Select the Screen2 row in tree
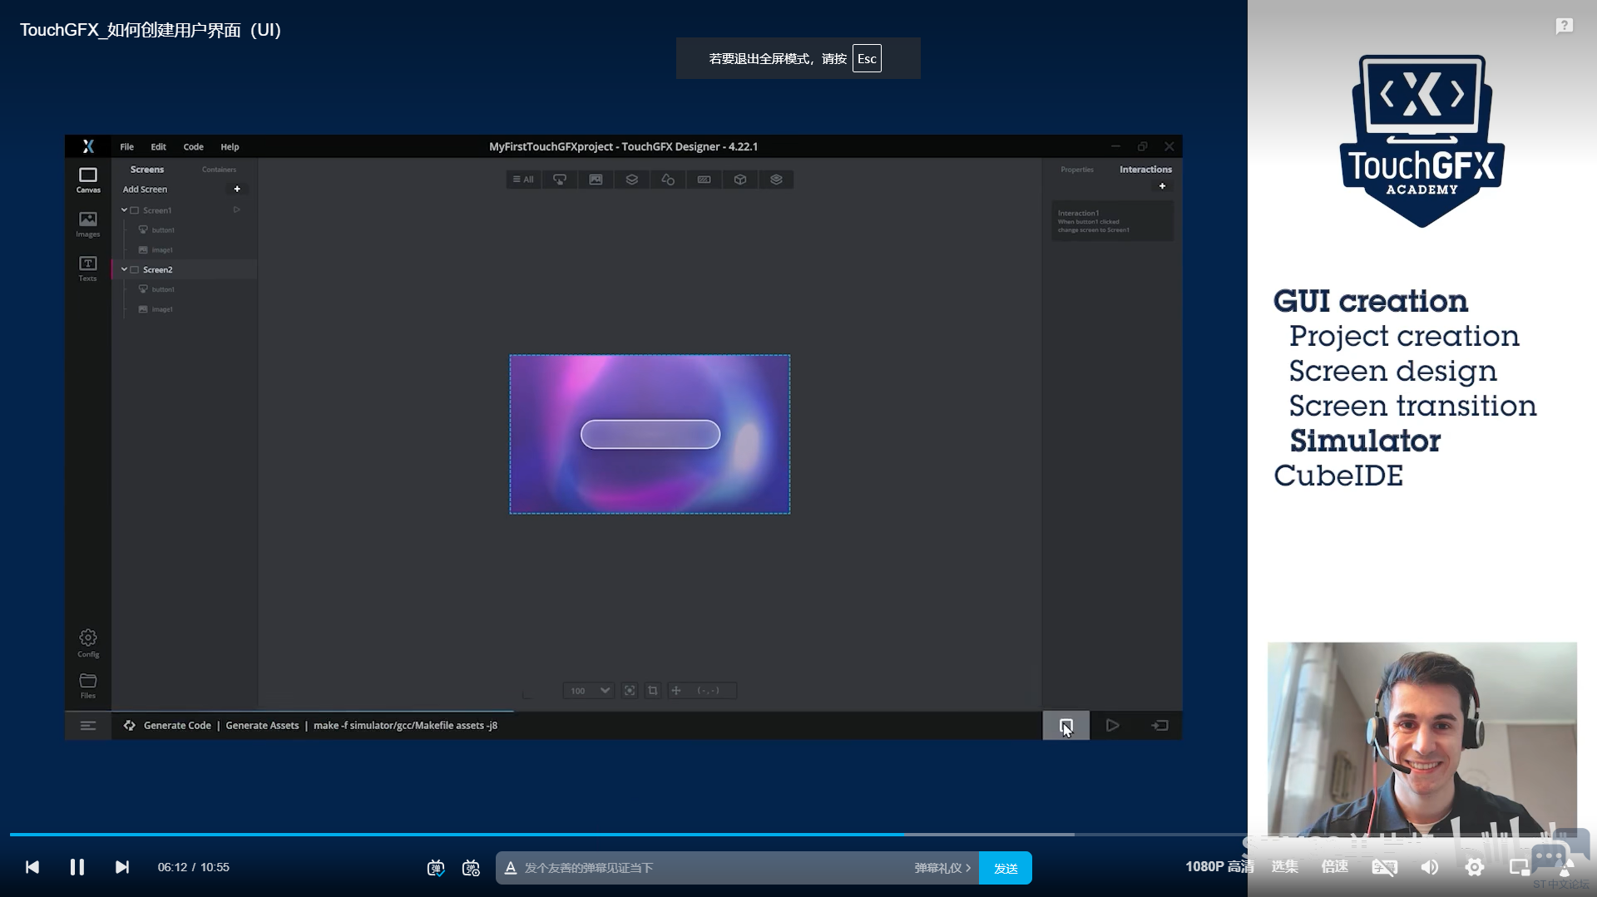This screenshot has height=897, width=1597. click(x=185, y=269)
